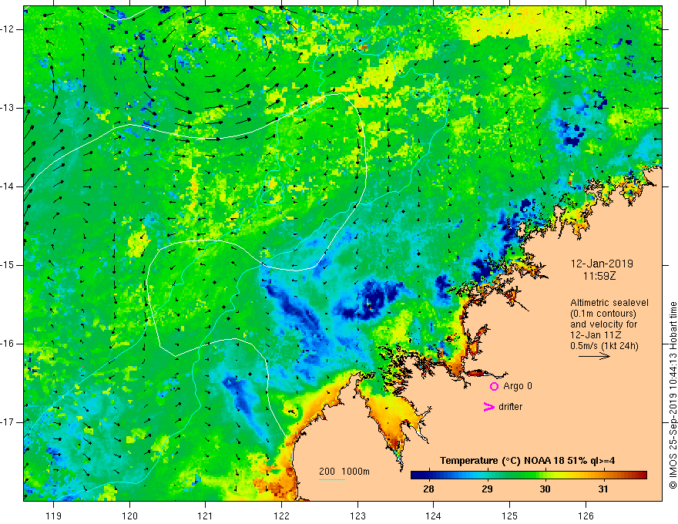Click the IMOS copyright timestamp text
The image size is (678, 524).
pos(673,396)
